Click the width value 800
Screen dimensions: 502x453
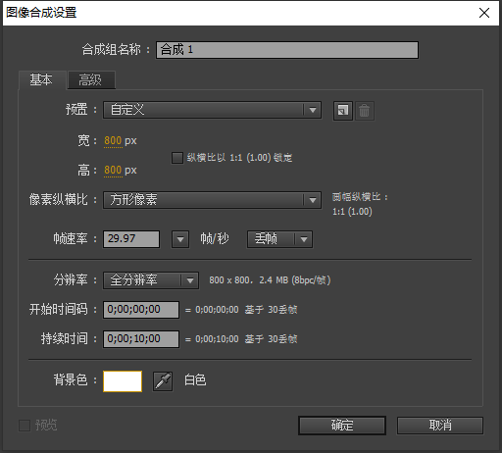click(x=113, y=141)
